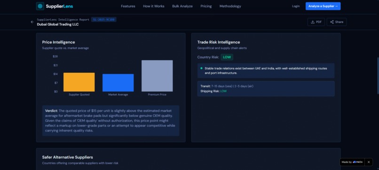Select the orange Supplier Quoted bar
This screenshot has width=379, height=170.
pos(79,82)
